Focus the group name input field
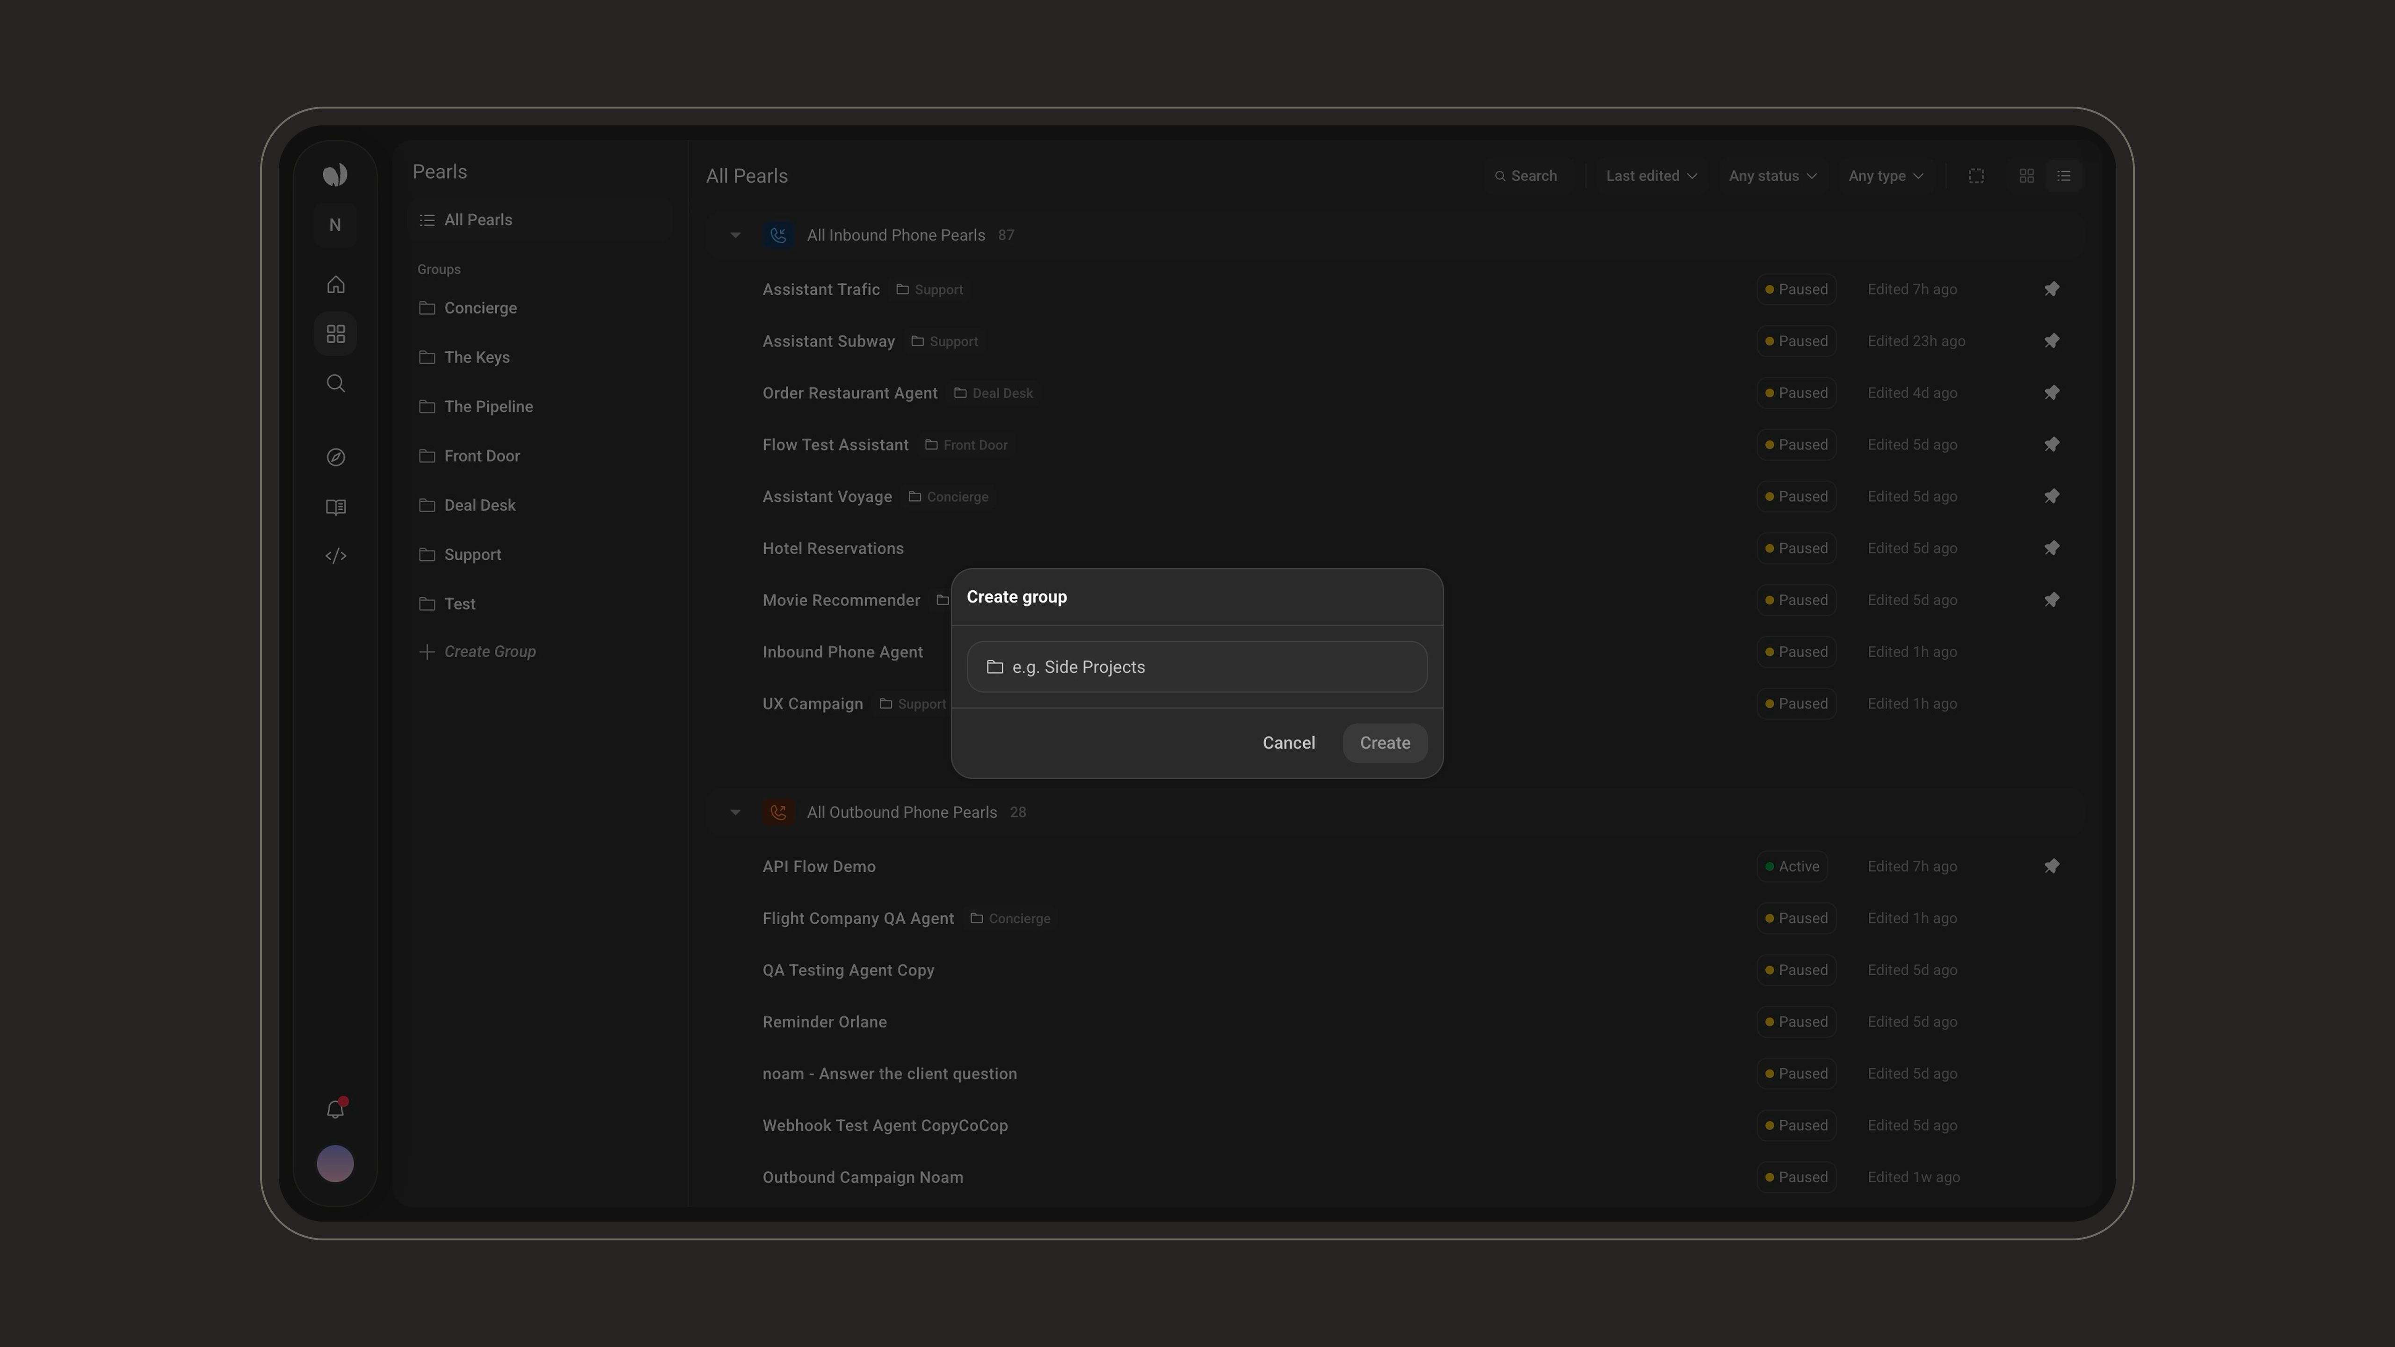 click(x=1197, y=666)
